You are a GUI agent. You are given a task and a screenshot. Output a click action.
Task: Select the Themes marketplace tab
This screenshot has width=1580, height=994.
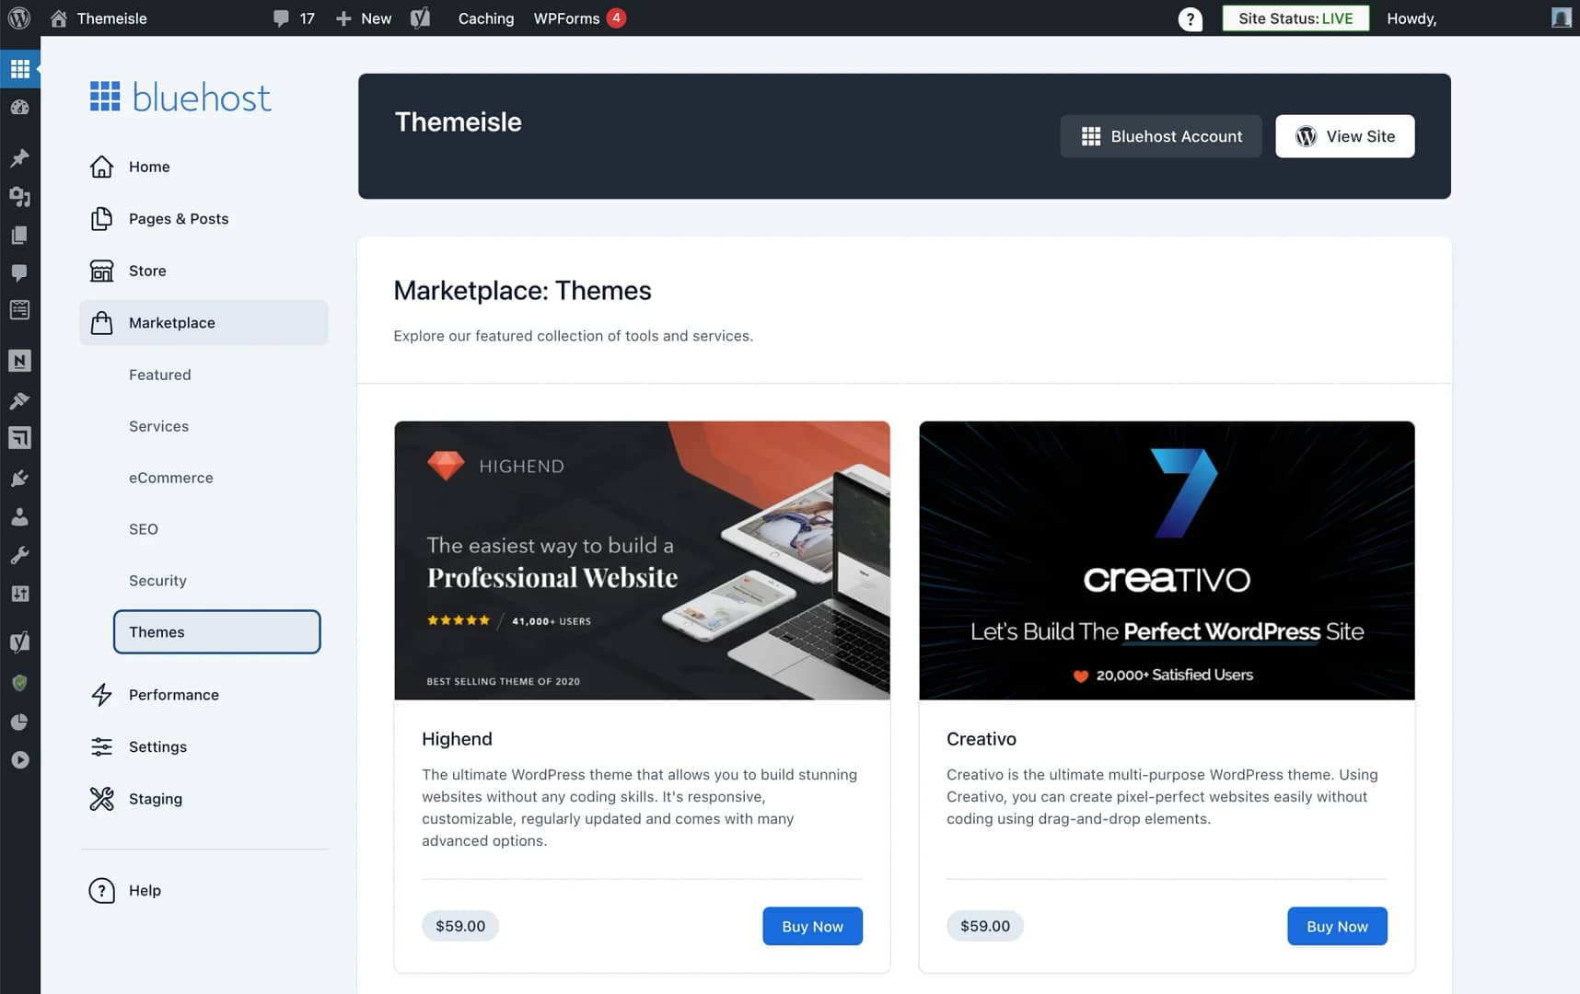pos(217,632)
